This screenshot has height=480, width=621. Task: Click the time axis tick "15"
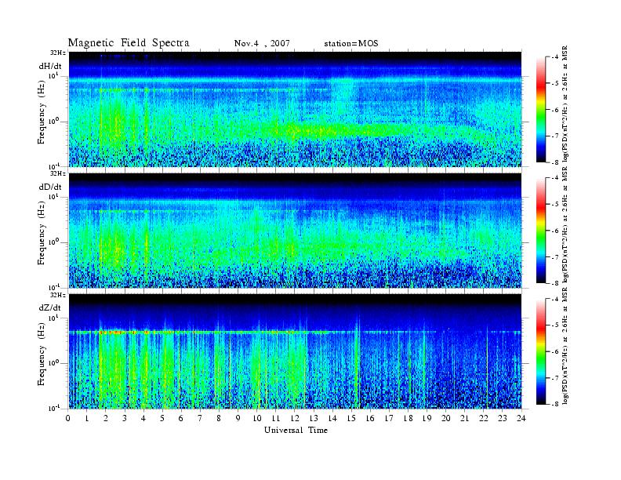[351, 418]
